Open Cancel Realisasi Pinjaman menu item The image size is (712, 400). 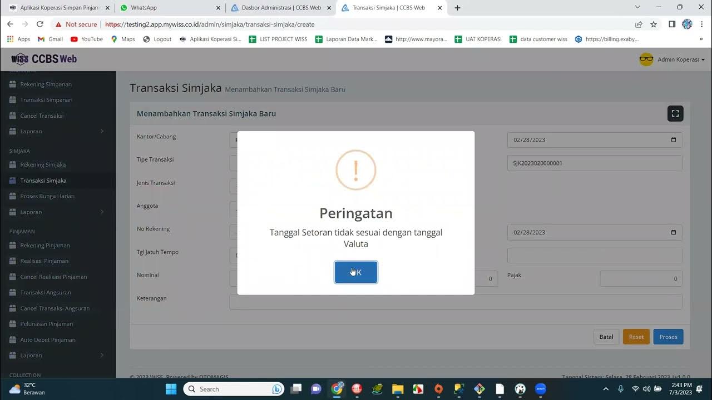click(x=53, y=277)
